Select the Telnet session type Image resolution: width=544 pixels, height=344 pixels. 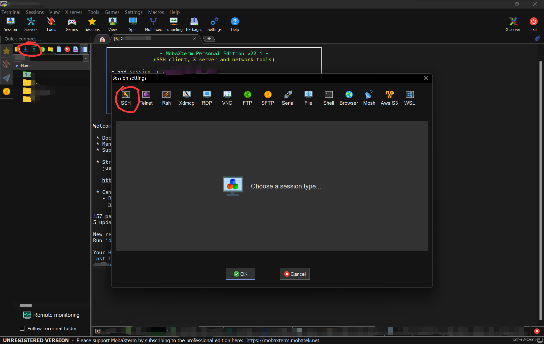146,98
